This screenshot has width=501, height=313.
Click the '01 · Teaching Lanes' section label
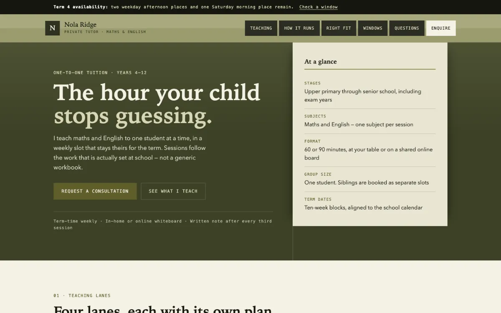(x=82, y=295)
